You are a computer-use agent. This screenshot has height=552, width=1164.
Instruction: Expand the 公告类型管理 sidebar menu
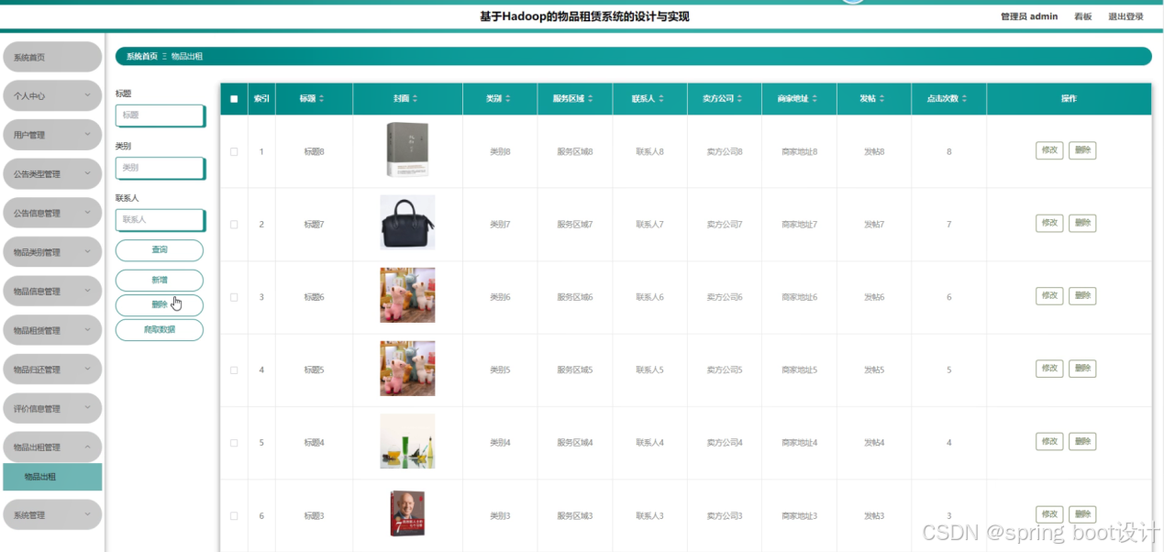pos(51,174)
